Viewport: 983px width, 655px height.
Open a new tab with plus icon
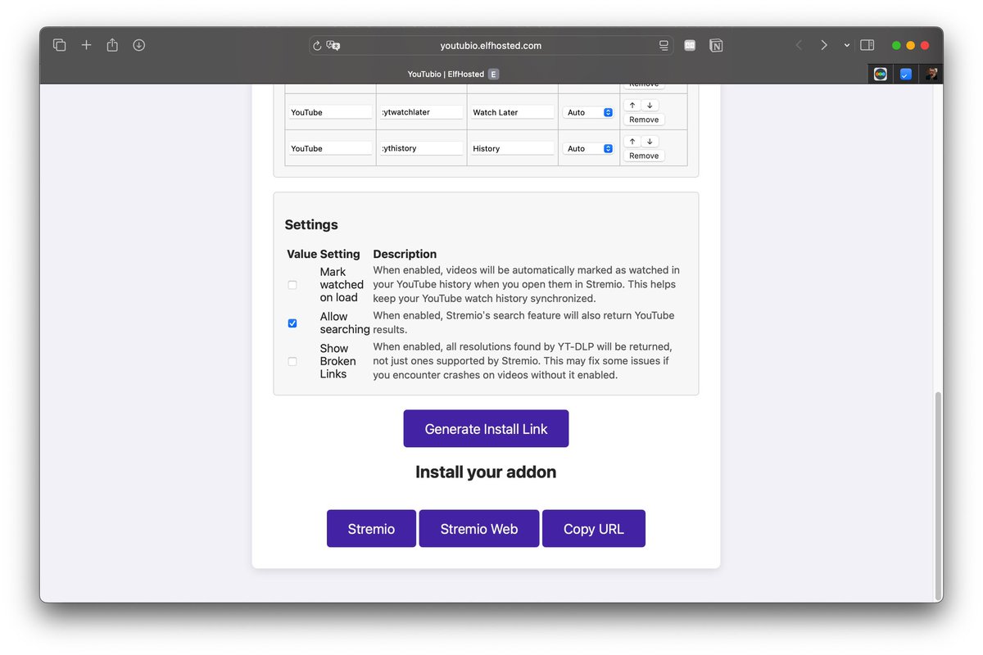86,45
